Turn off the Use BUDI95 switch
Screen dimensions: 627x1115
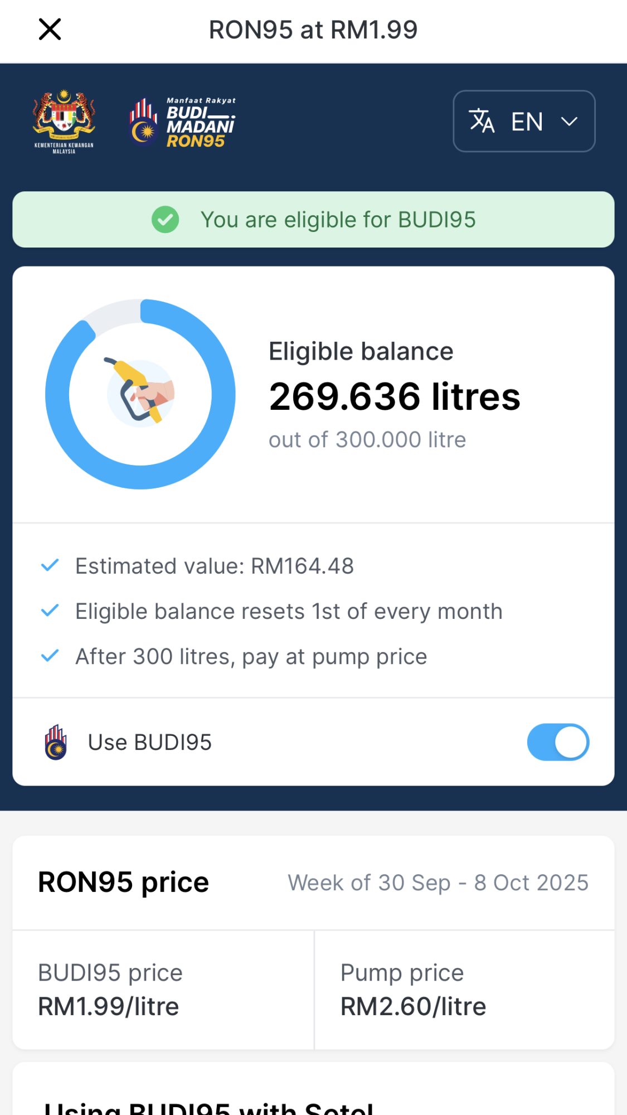(x=558, y=742)
